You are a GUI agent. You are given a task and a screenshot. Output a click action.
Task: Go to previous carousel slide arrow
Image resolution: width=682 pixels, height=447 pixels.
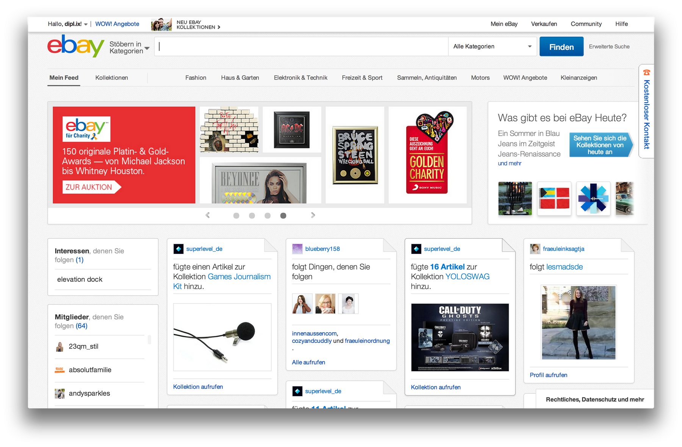pos(208,215)
